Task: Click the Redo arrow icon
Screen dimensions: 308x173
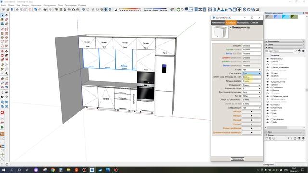Action: (39, 9)
